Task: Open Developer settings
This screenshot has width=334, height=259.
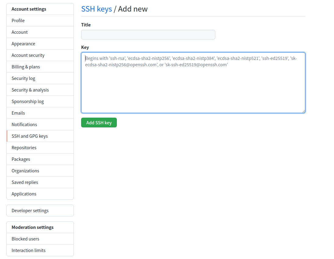Action: 40,211
